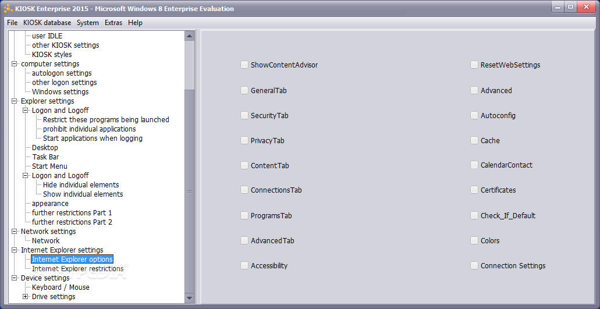Select the Keyboard / Mouse item

coord(61,287)
